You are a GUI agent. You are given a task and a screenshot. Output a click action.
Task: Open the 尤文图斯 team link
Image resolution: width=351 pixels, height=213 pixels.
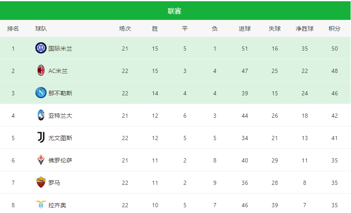(x=60, y=138)
